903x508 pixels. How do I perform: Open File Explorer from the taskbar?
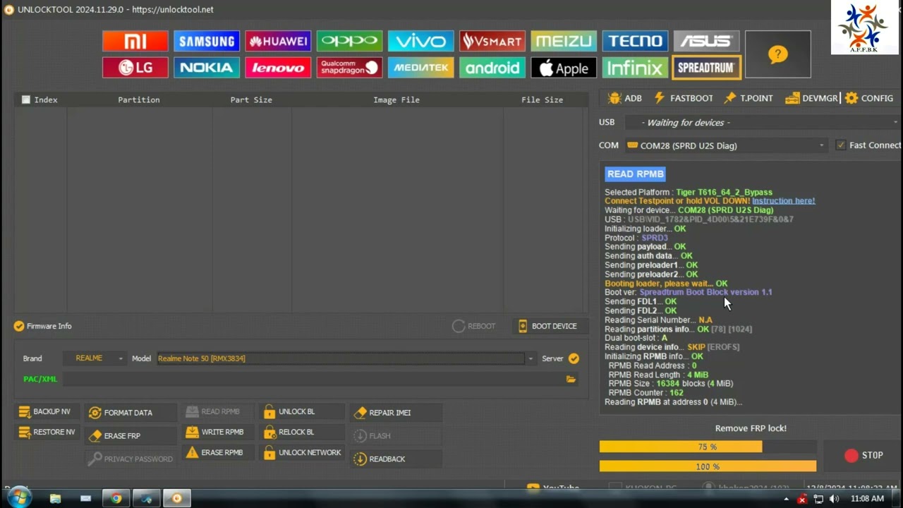55,498
